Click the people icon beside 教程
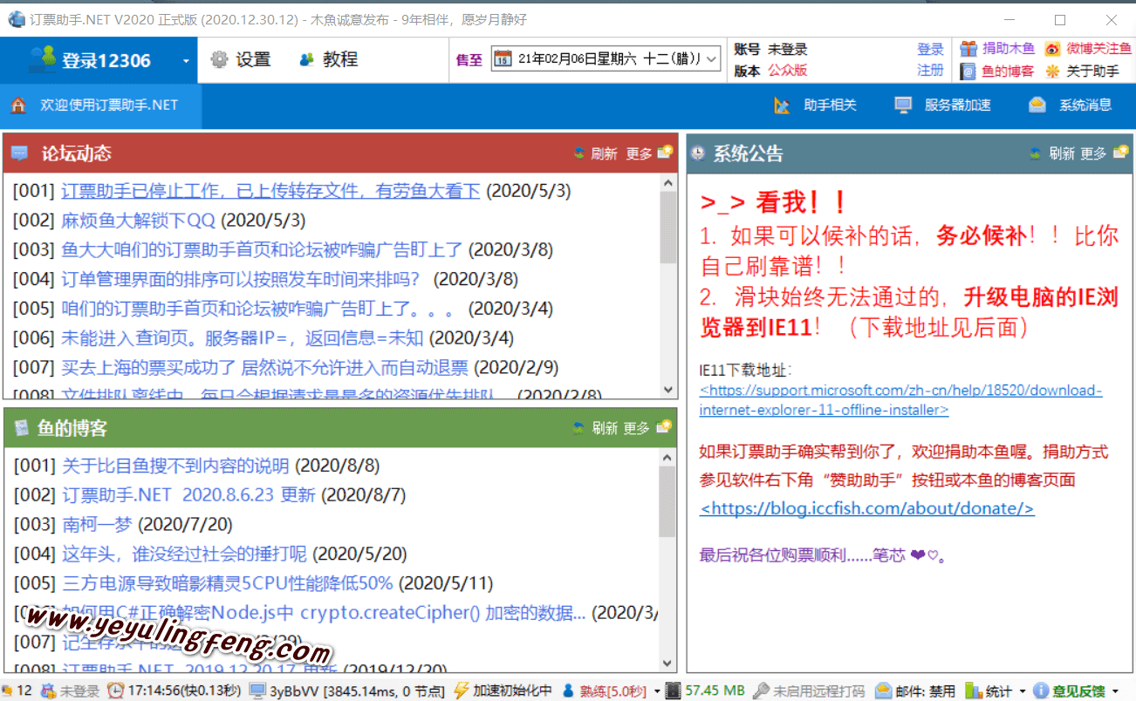The height and width of the screenshot is (701, 1136). coord(306,59)
